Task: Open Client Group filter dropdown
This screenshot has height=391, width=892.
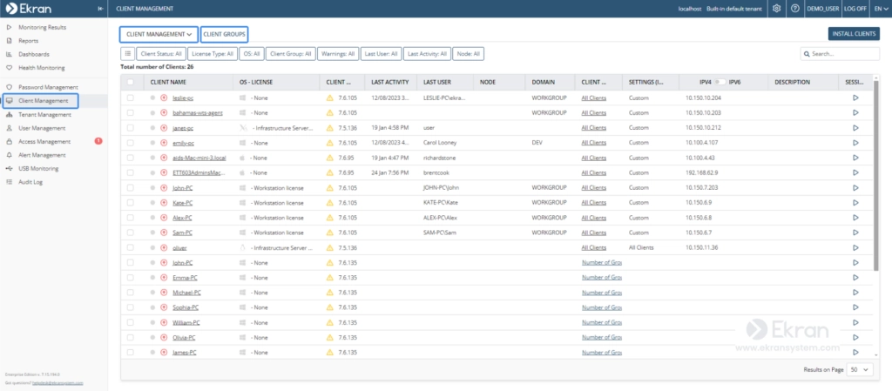Action: pyautogui.click(x=290, y=53)
